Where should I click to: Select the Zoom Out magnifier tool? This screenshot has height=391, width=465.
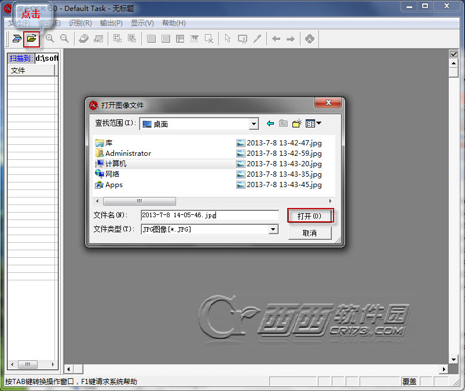click(64, 38)
